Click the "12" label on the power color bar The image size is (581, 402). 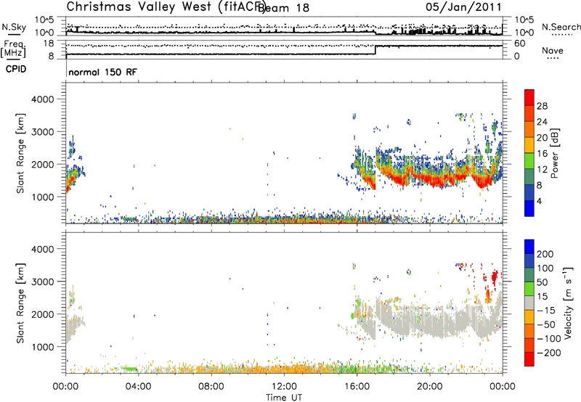point(542,170)
